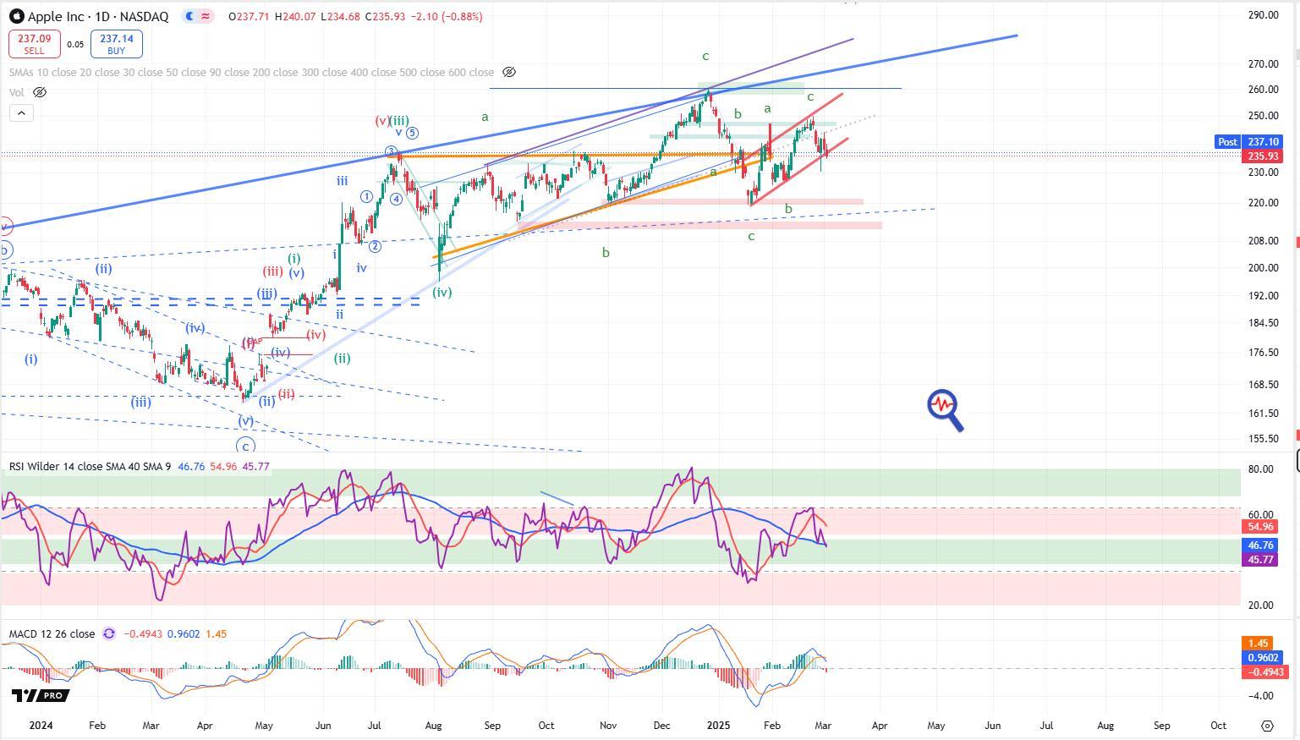
Task: Select the blue (i) label near January
Action: (x=31, y=359)
